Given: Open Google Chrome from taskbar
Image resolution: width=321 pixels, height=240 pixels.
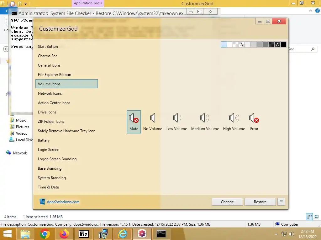Looking at the screenshot, I should pos(45,234).
